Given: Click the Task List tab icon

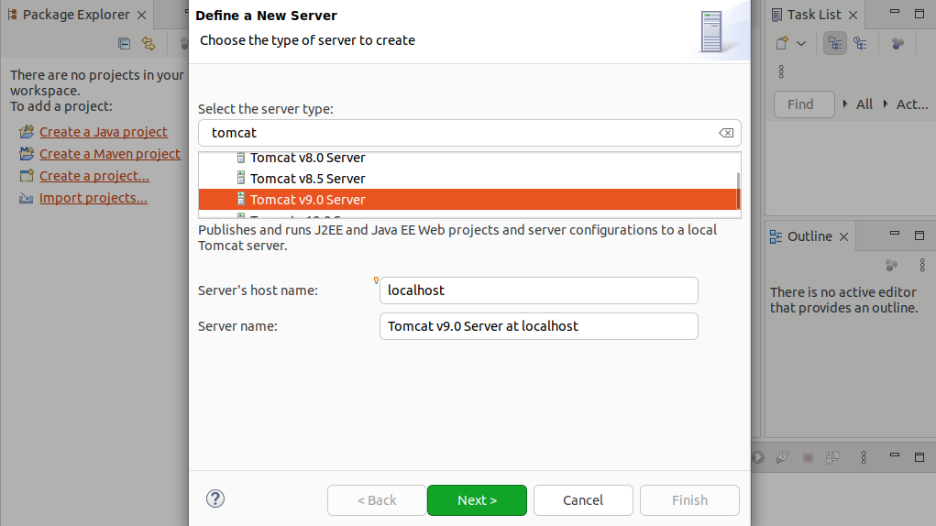Looking at the screenshot, I should [x=776, y=15].
